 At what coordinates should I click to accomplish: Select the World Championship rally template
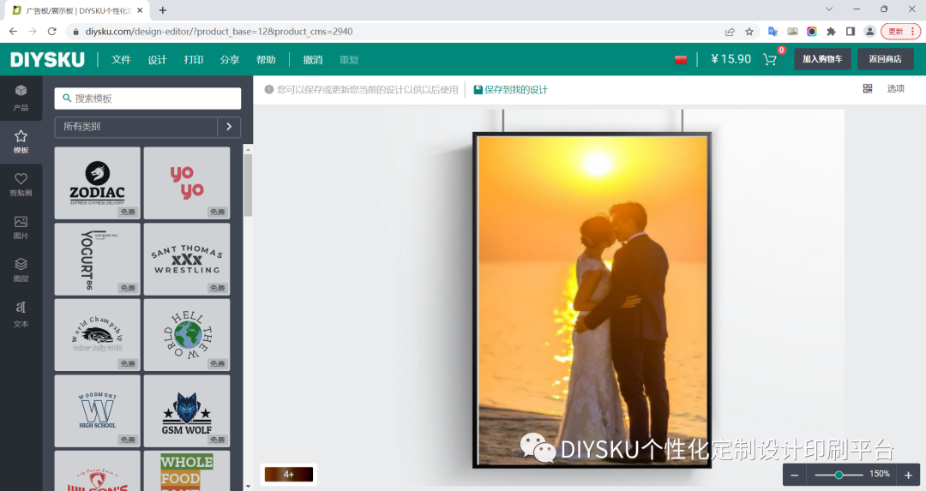click(x=98, y=334)
